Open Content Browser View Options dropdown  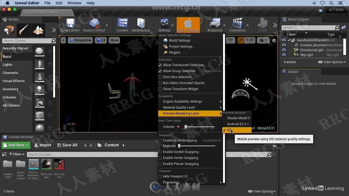coord(262,191)
